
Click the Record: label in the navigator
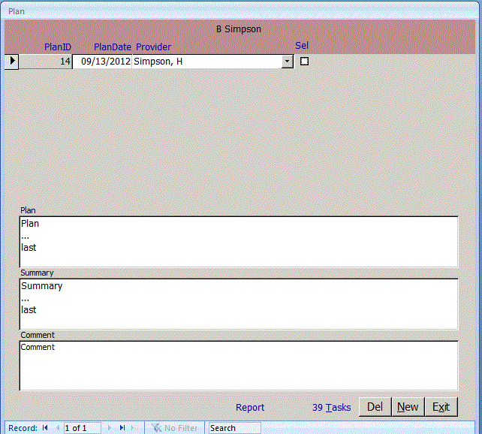coord(23,428)
